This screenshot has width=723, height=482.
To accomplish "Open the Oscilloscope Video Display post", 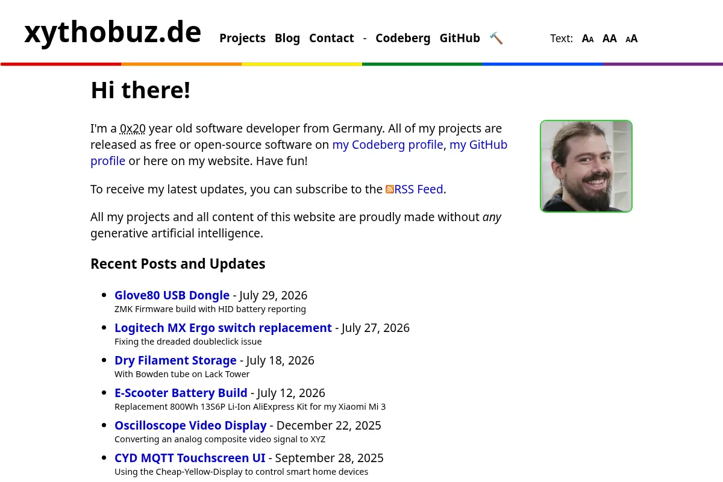I will click(190, 425).
